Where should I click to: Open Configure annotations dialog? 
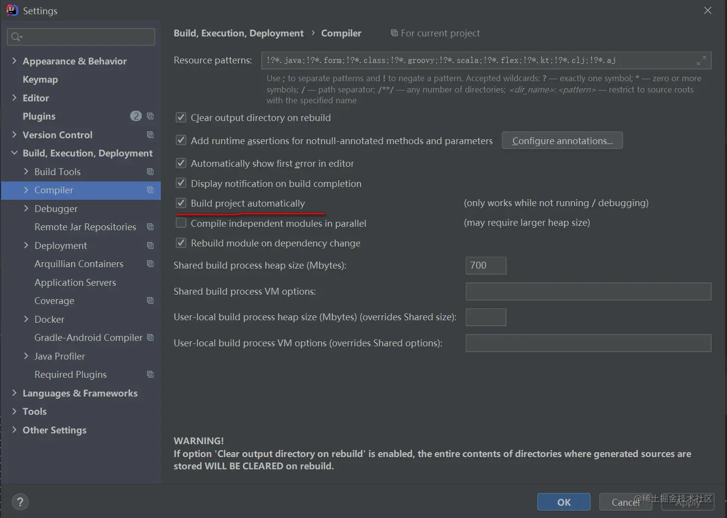(562, 141)
